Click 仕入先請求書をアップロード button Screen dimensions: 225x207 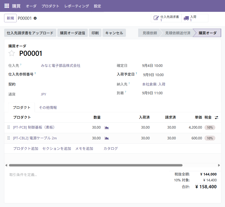(30, 33)
